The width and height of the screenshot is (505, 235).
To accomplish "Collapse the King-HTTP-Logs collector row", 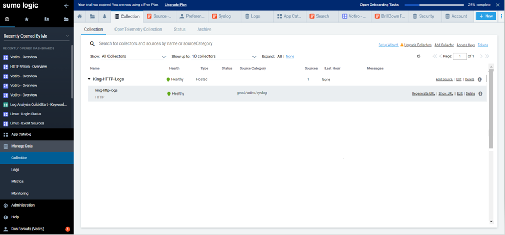I will [x=89, y=79].
